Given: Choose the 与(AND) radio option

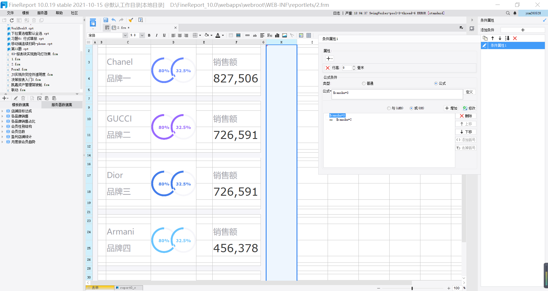Looking at the screenshot, I should 389,108.
